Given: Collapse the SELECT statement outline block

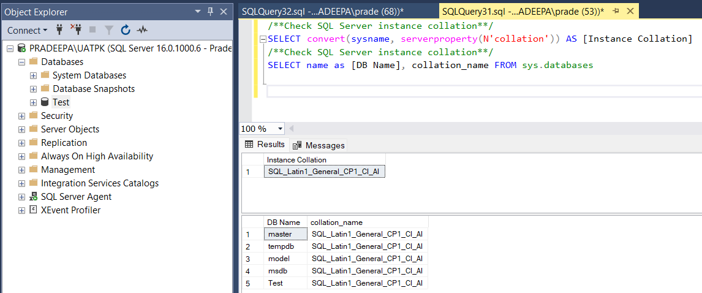Looking at the screenshot, I should [x=262, y=39].
